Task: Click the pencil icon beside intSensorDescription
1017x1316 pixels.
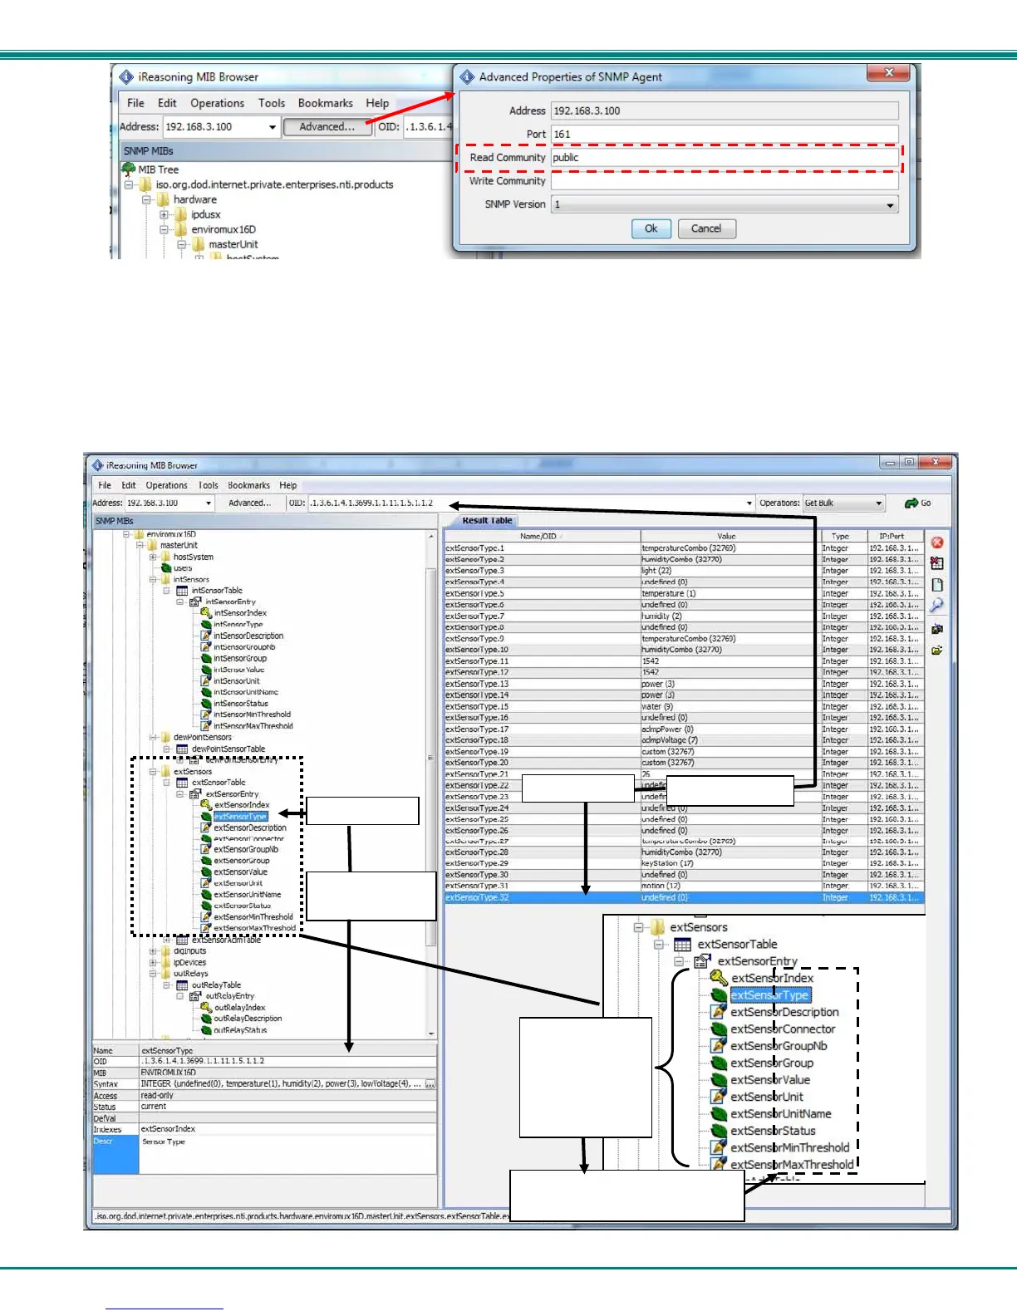Action: [x=207, y=636]
